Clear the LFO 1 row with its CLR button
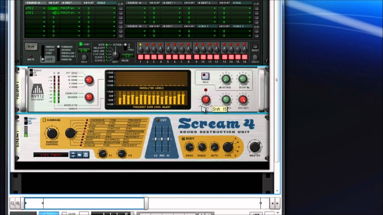 (x=120, y=13)
